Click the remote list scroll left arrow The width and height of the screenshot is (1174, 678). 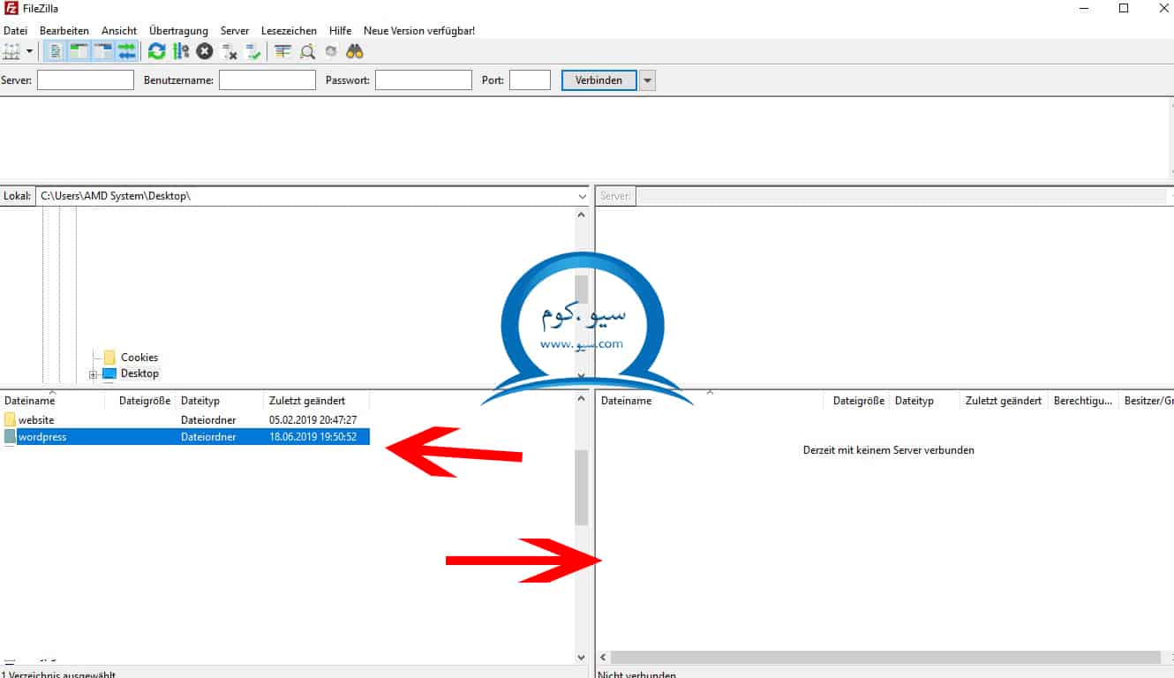pos(604,657)
